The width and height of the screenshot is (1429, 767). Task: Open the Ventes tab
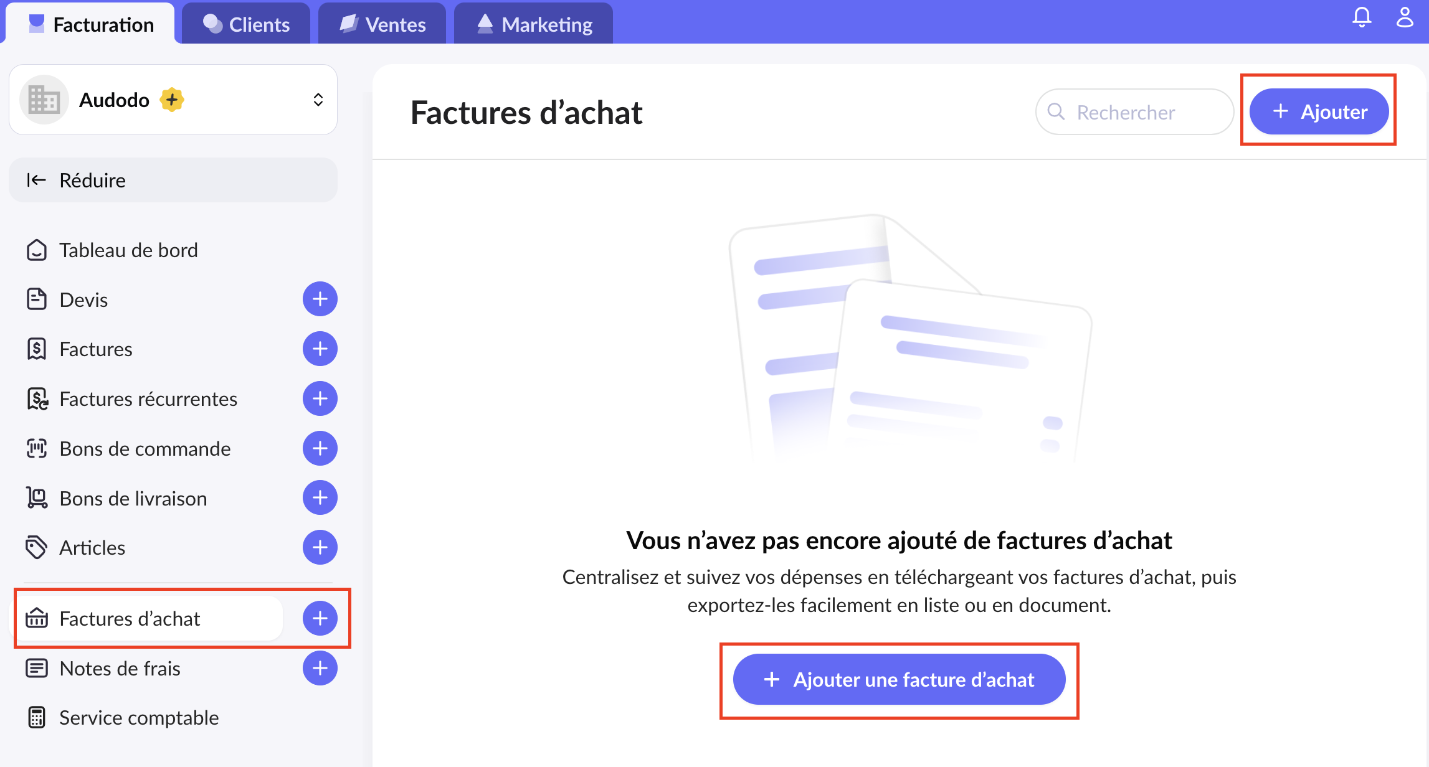coord(382,24)
